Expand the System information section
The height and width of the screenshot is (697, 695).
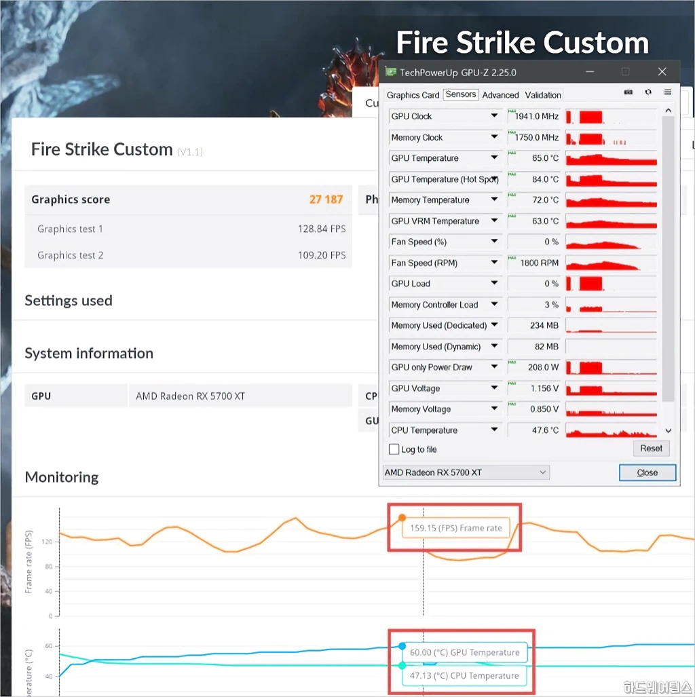pyautogui.click(x=89, y=353)
